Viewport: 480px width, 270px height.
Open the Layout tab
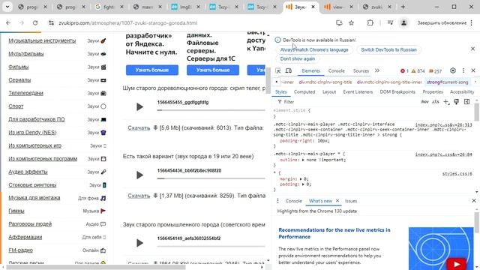pyautogui.click(x=329, y=91)
